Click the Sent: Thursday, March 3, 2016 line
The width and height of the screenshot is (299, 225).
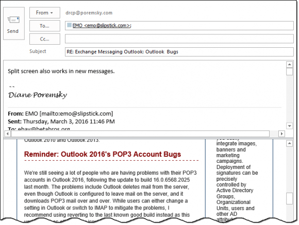(x=61, y=121)
